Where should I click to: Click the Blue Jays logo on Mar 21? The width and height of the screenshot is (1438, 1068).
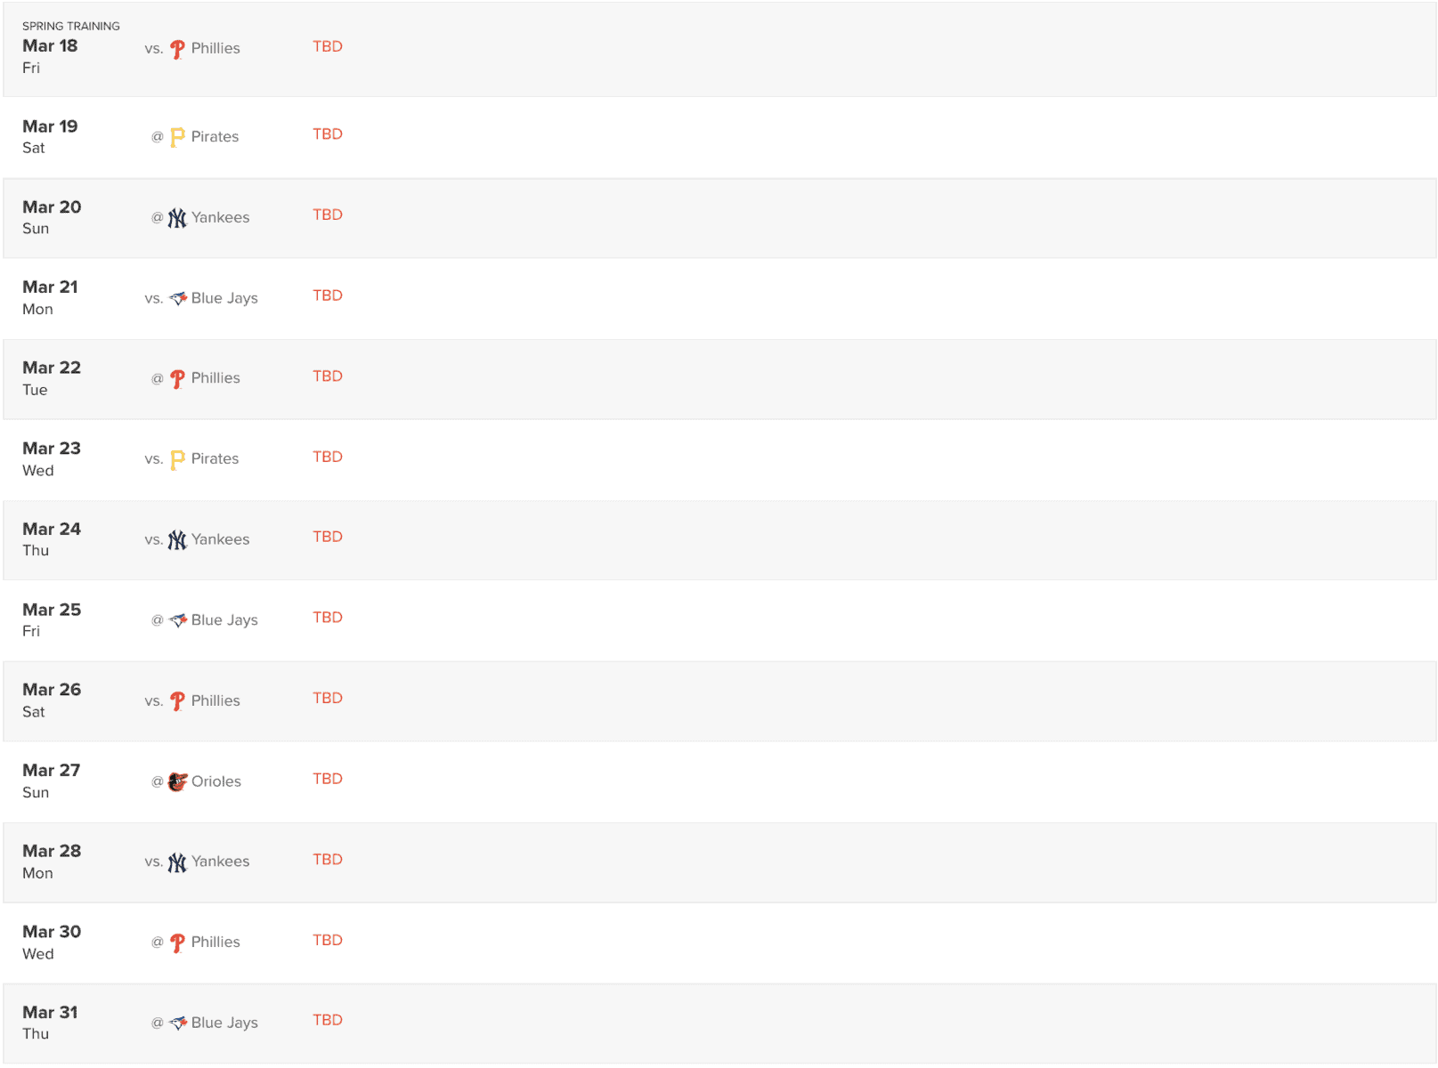click(x=178, y=298)
